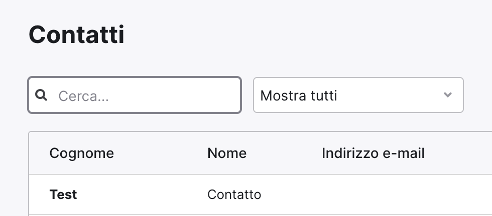Click the Contatti page heading
492x216 pixels.
coord(76,34)
